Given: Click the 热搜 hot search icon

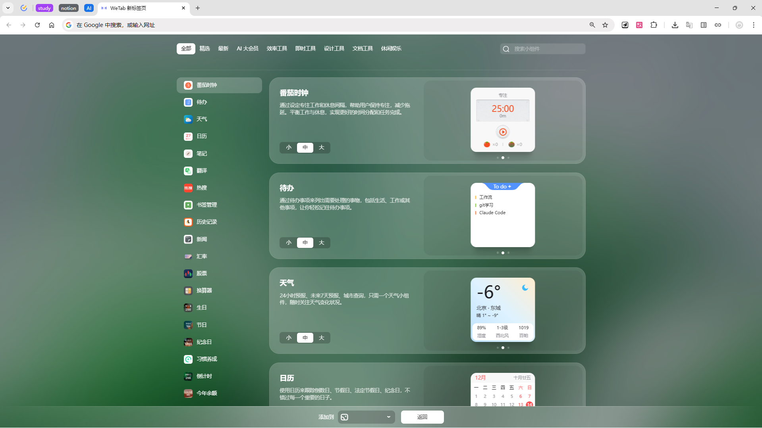Looking at the screenshot, I should [188, 188].
